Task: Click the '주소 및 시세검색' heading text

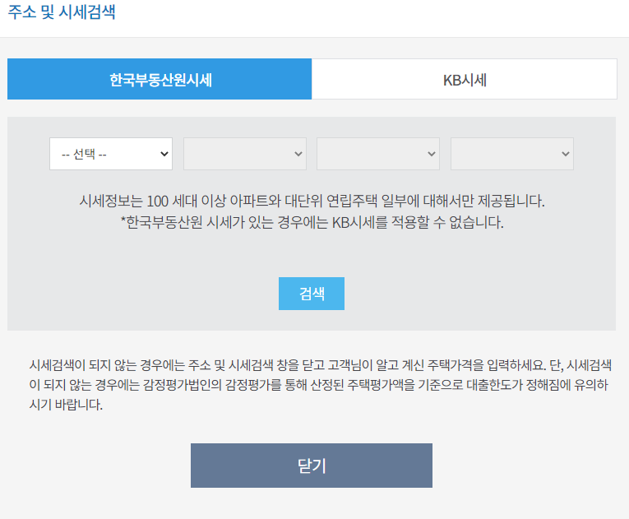Action: (x=62, y=12)
